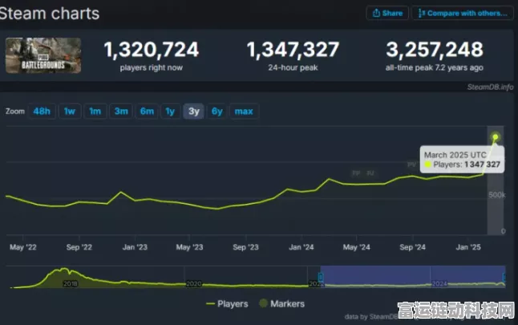
Task: Set zoom to 1m
Action: tap(95, 111)
